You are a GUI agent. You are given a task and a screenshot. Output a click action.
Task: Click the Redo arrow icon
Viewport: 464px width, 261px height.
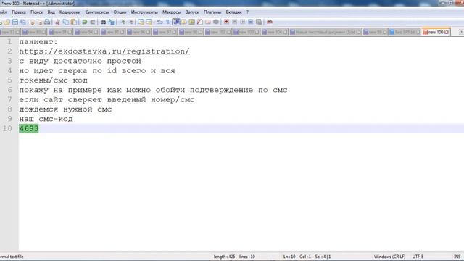click(93, 22)
